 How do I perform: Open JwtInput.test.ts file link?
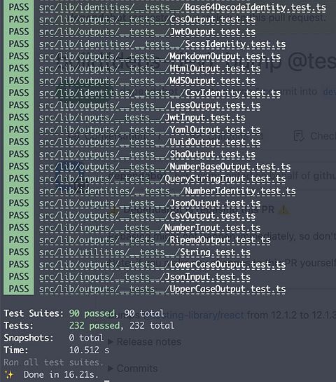point(142,118)
